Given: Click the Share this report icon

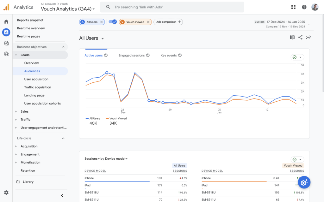Looking at the screenshot, I should coord(300,37).
